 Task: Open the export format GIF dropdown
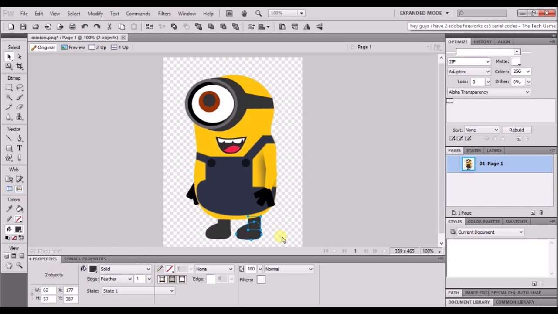(469, 61)
